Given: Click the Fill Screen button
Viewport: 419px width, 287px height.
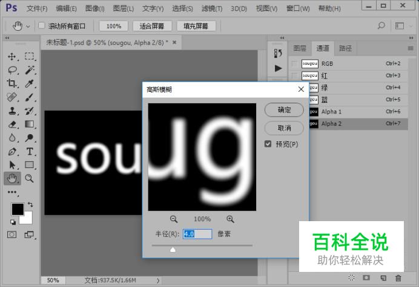Looking at the screenshot, I should click(x=196, y=26).
